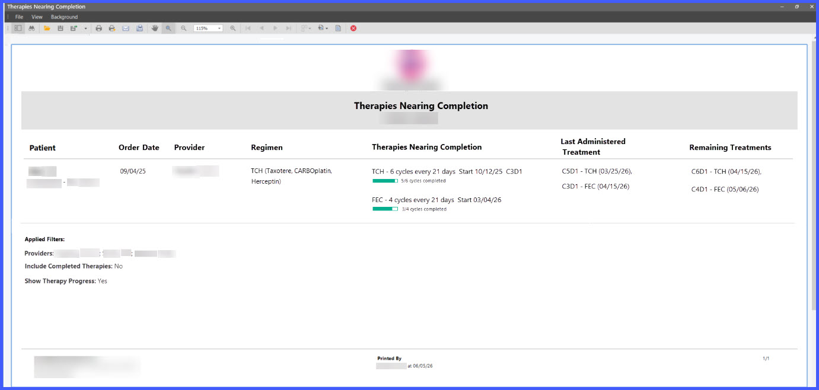Click the save disk icon
Image resolution: width=819 pixels, height=390 pixels.
[60, 28]
